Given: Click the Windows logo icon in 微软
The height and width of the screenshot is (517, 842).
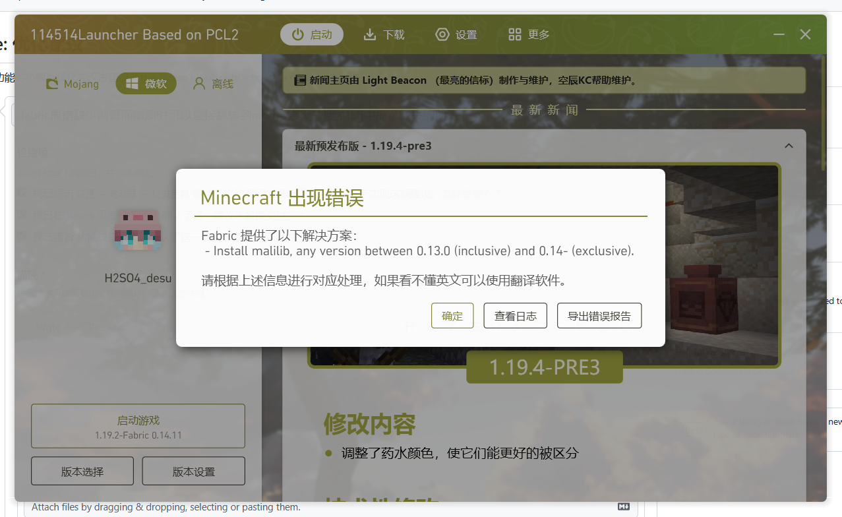Looking at the screenshot, I should click(132, 84).
